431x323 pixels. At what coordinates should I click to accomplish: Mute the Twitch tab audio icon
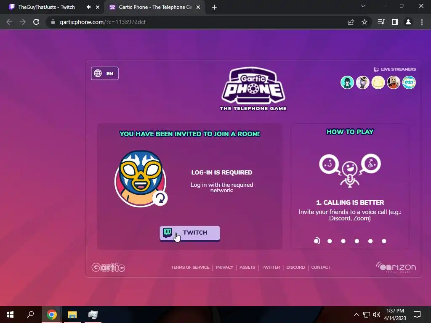click(x=88, y=7)
